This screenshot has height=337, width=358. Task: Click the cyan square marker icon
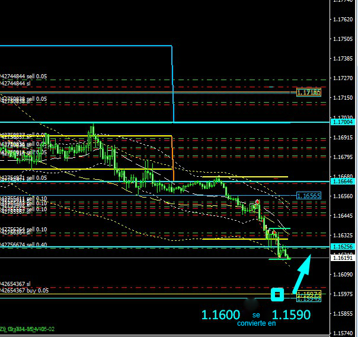click(x=277, y=294)
